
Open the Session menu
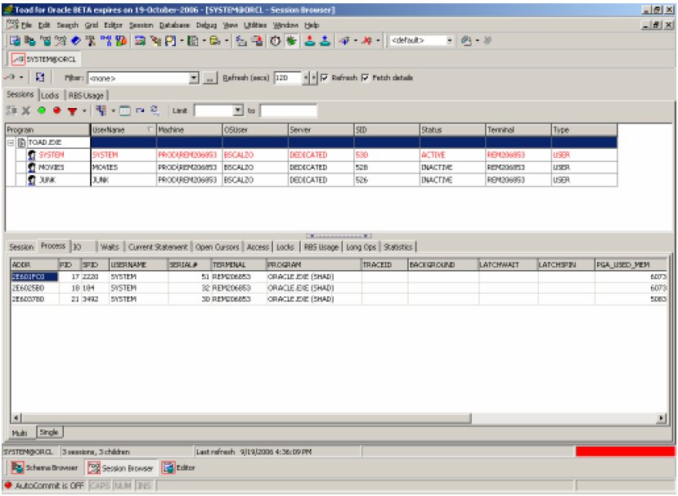pyautogui.click(x=141, y=25)
